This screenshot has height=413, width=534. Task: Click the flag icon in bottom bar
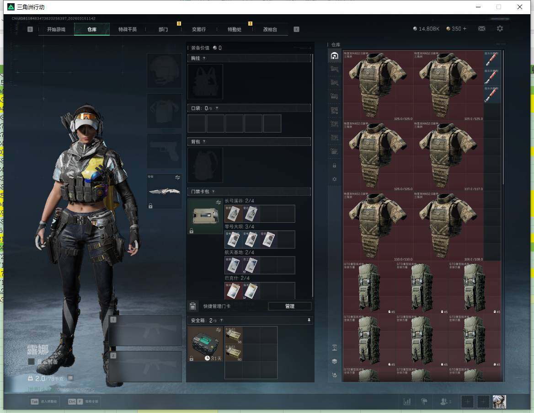click(424, 402)
